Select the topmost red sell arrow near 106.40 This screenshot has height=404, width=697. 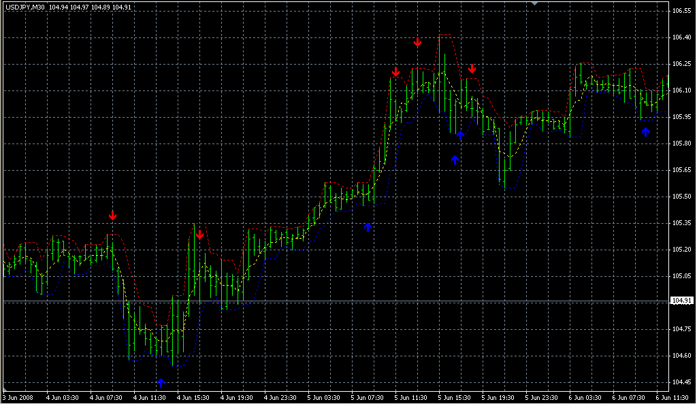[418, 42]
